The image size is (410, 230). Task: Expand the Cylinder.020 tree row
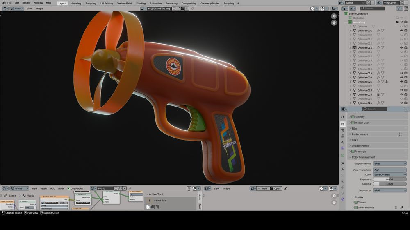click(x=351, y=77)
